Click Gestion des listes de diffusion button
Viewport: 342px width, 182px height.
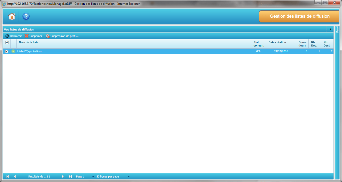[x=299, y=16]
